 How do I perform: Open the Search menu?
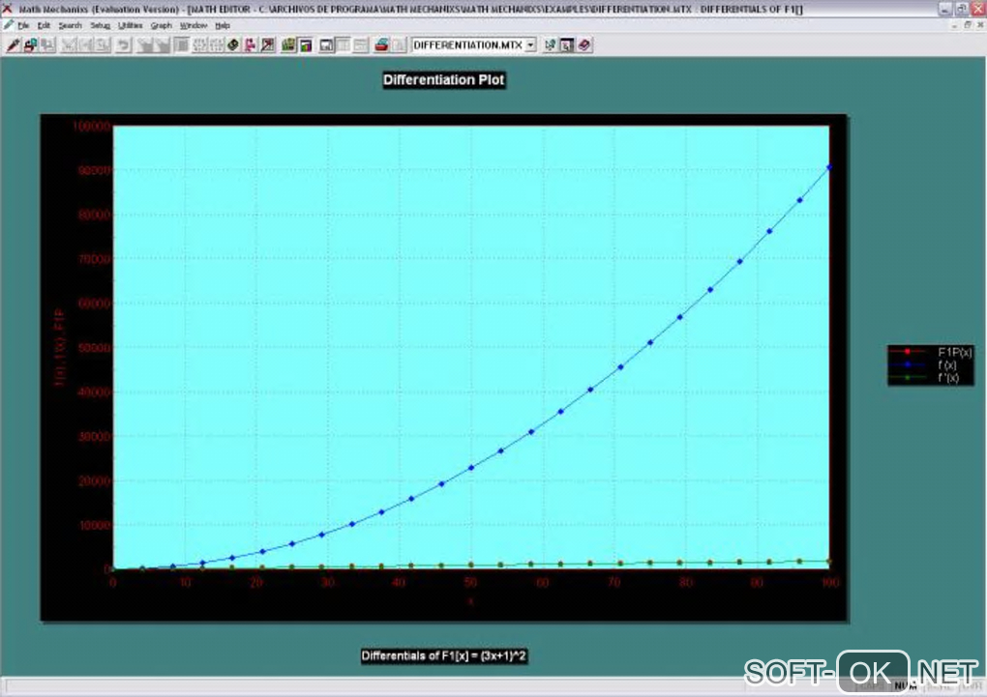(70, 26)
